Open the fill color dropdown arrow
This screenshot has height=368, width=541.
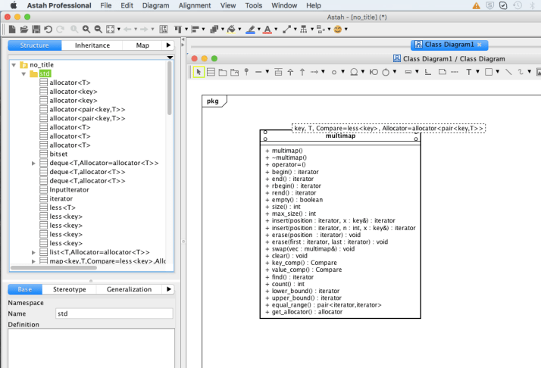(239, 30)
